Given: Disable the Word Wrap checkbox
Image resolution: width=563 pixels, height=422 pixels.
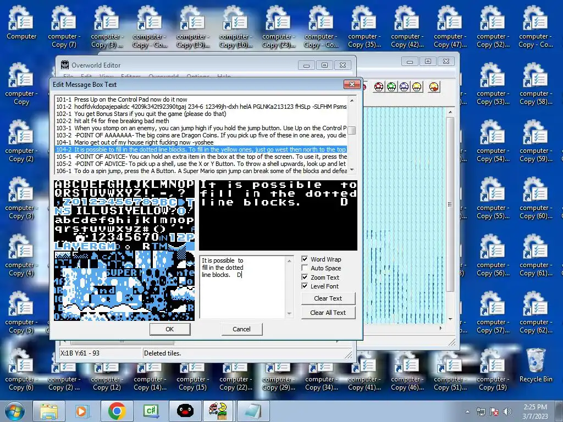Looking at the screenshot, I should [305, 259].
